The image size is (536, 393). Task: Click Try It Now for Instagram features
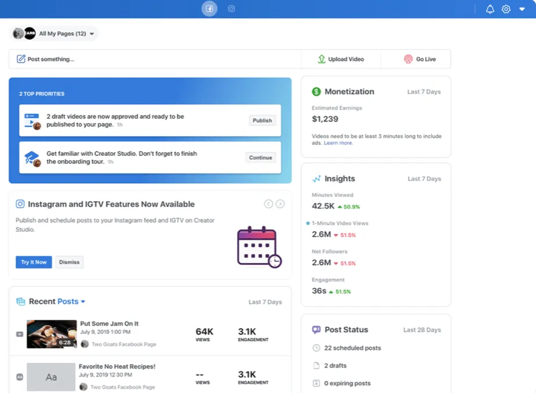(33, 262)
